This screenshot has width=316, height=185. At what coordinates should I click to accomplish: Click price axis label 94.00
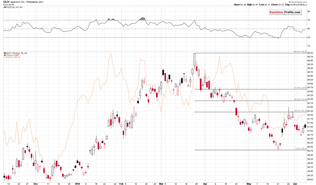pyautogui.click(x=310, y=84)
